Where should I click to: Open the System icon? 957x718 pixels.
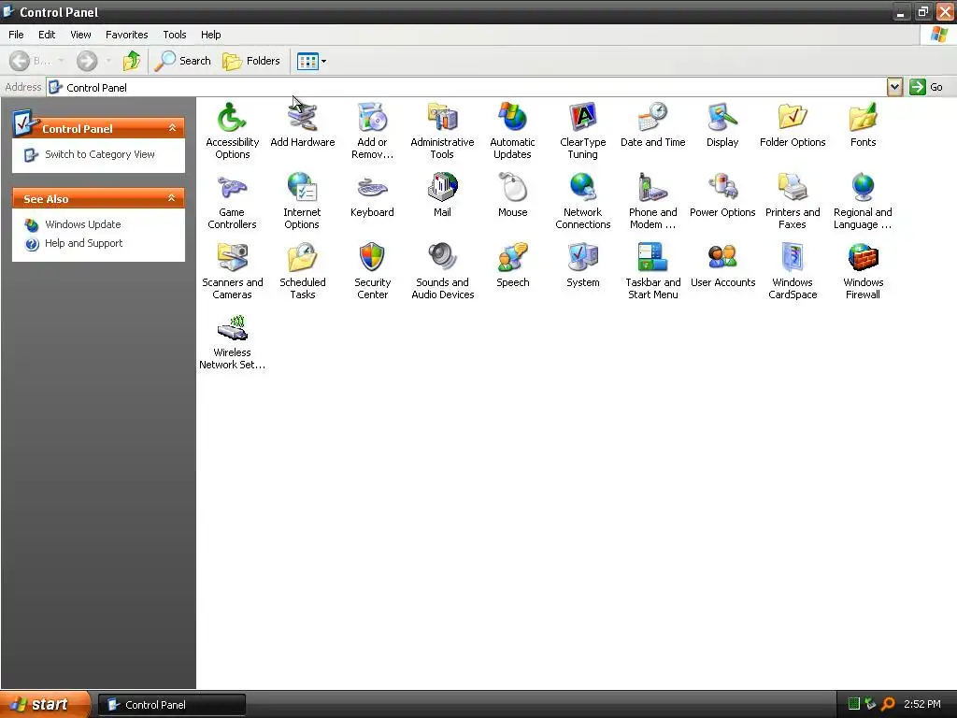tap(583, 258)
